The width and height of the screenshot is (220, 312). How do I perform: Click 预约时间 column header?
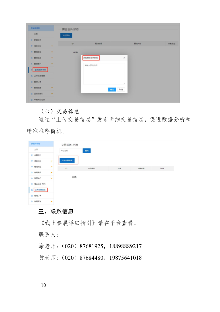pyautogui.click(x=98, y=44)
